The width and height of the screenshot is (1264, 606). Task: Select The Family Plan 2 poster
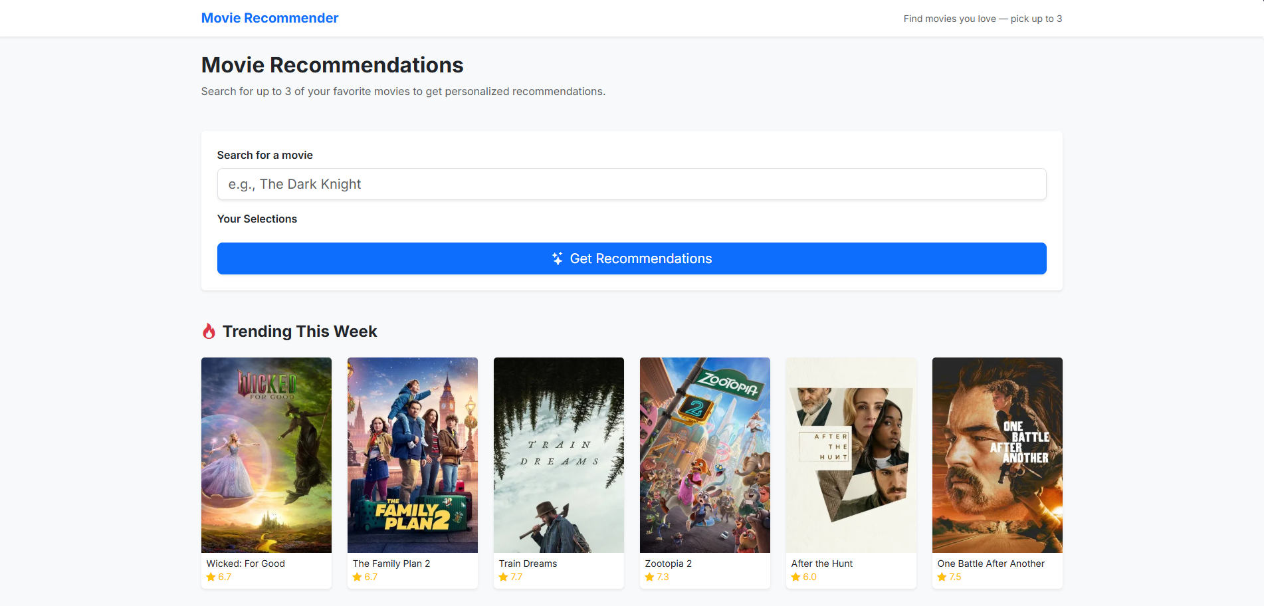(x=413, y=455)
